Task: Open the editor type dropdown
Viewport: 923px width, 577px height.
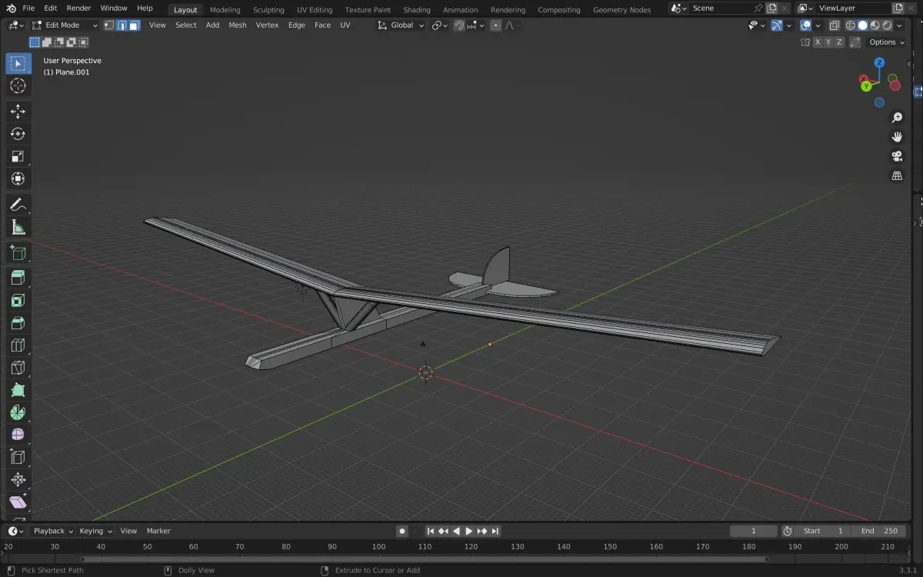Action: click(x=15, y=25)
